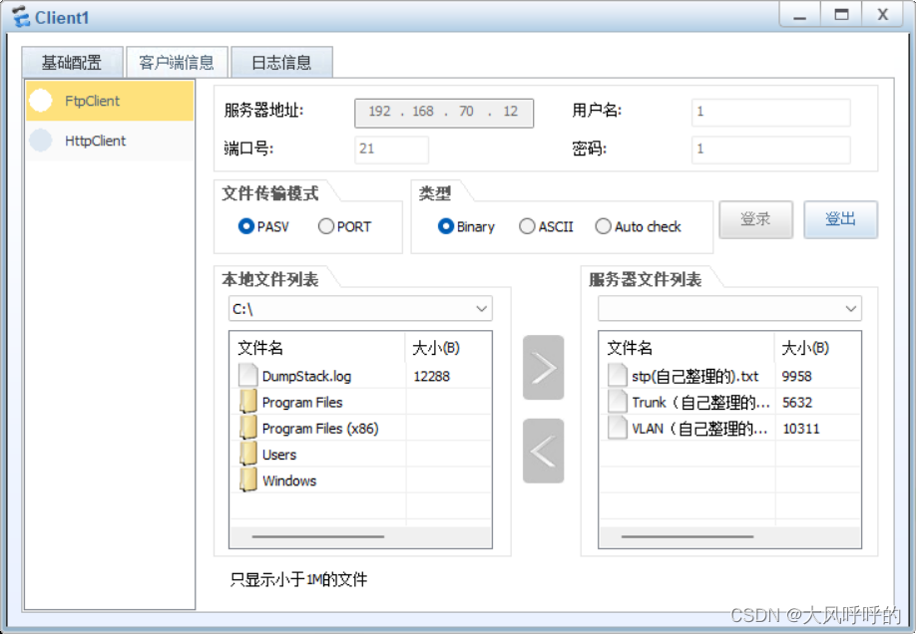Viewport: 916px width, 634px height.
Task: Select the Program Files entry name
Action: (x=302, y=403)
